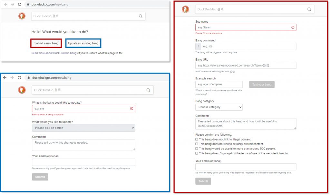Click resize handle of update-bang Comments box
Image resolution: width=330 pixels, height=195 pixels.
[x=134, y=149]
